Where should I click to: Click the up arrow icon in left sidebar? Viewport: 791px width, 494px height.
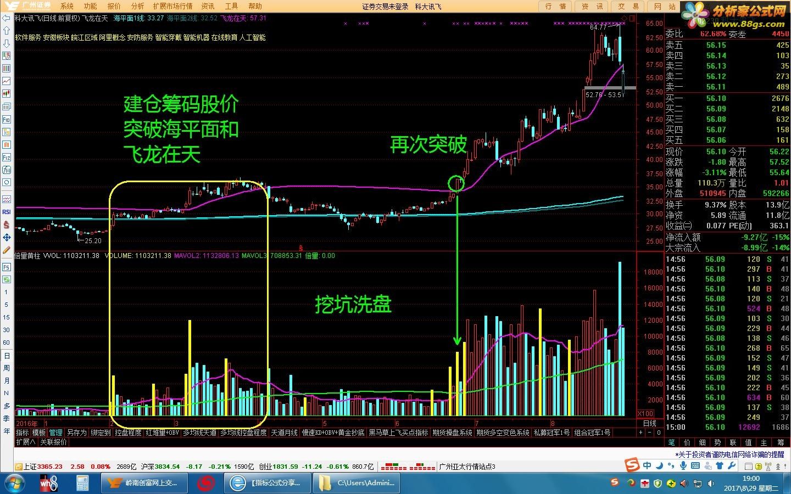7,31
